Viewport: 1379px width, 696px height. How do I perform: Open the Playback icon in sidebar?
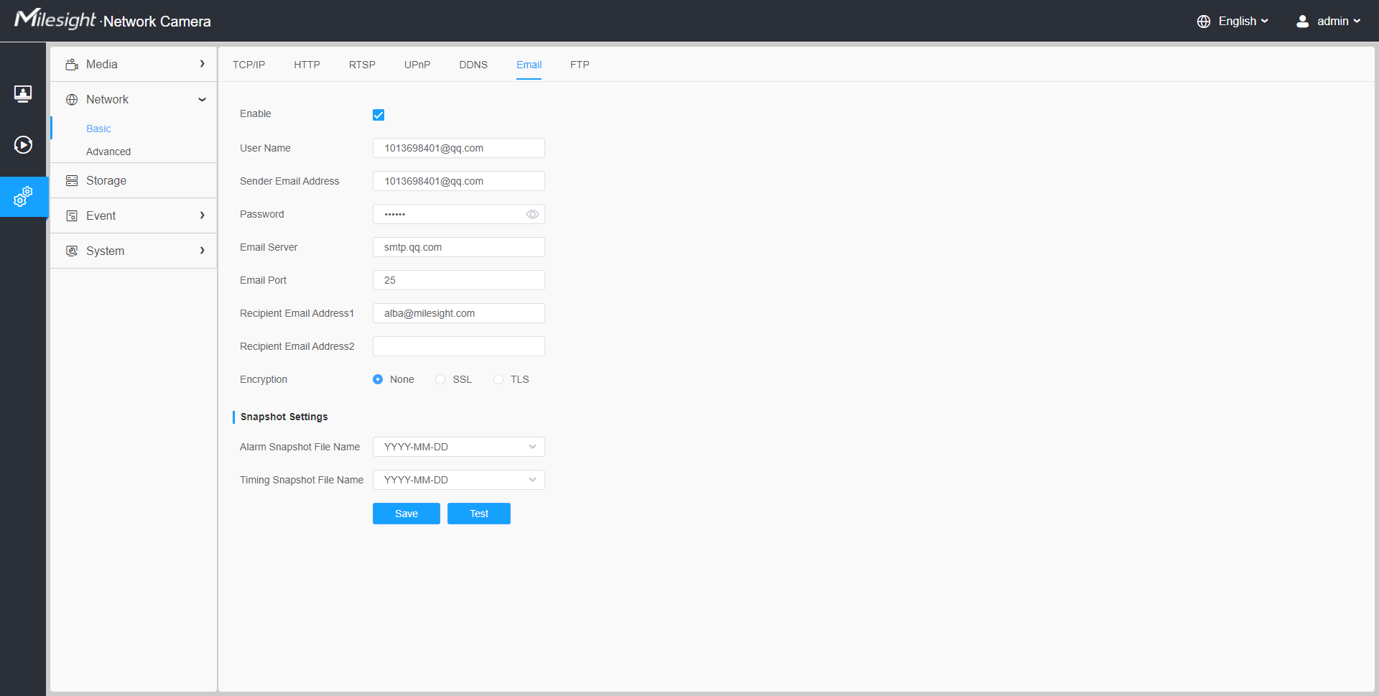[23, 145]
